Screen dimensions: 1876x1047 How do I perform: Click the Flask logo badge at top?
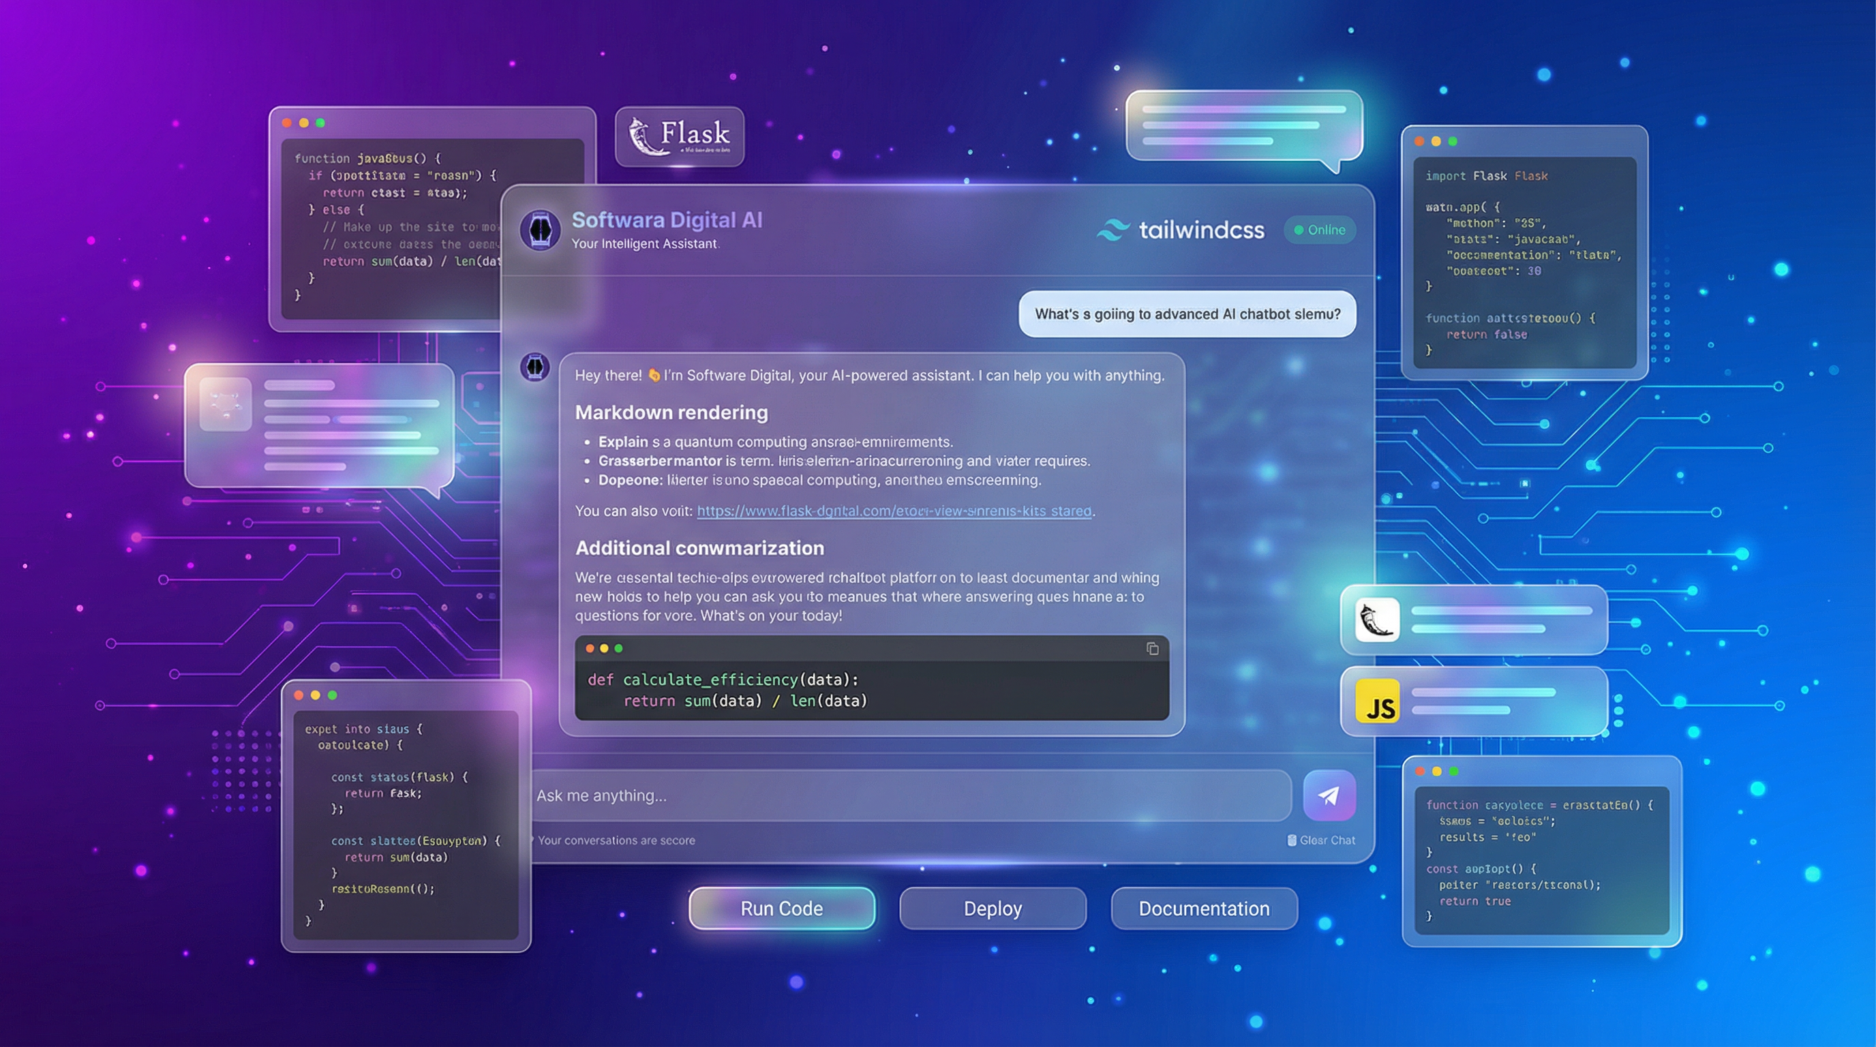[679, 136]
